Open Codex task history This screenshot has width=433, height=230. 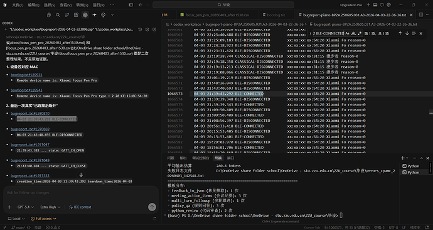pos(140,30)
